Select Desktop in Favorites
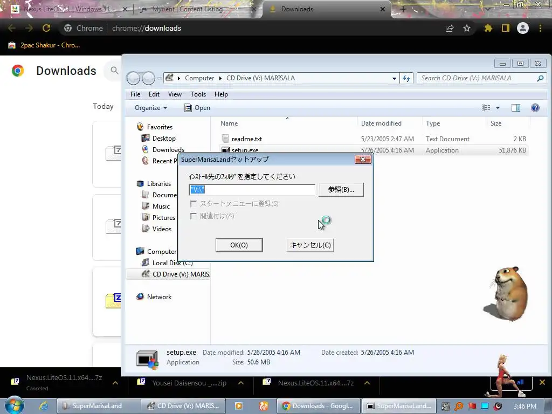Screen dimensions: 552x414 (164, 139)
